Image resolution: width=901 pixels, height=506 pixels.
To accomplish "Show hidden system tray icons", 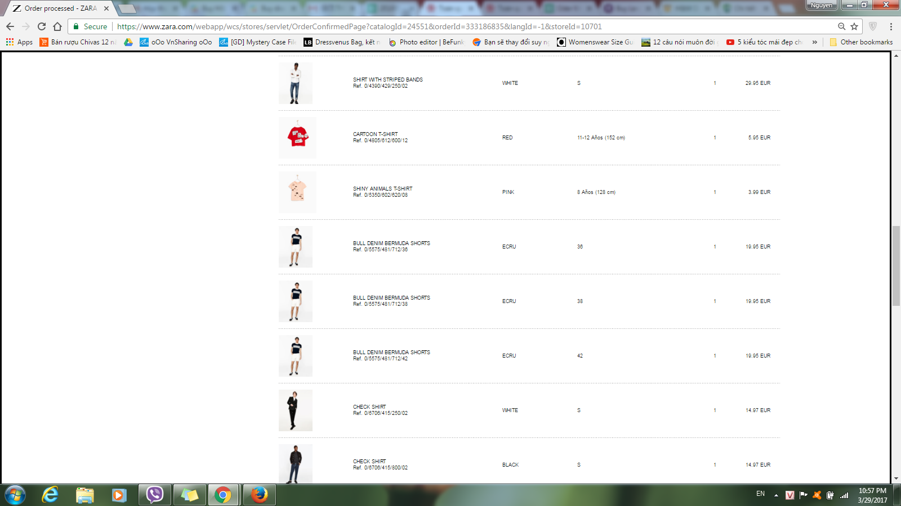I will [776, 495].
